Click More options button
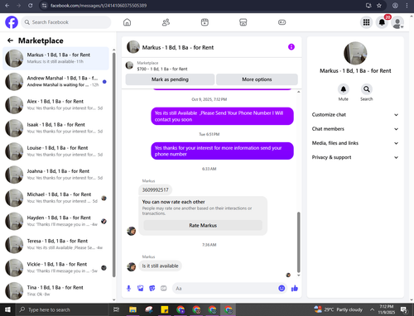This screenshot has height=316, width=414. tap(257, 79)
